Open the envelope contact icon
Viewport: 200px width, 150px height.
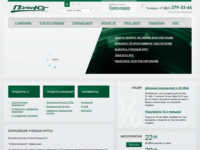point(73,4)
